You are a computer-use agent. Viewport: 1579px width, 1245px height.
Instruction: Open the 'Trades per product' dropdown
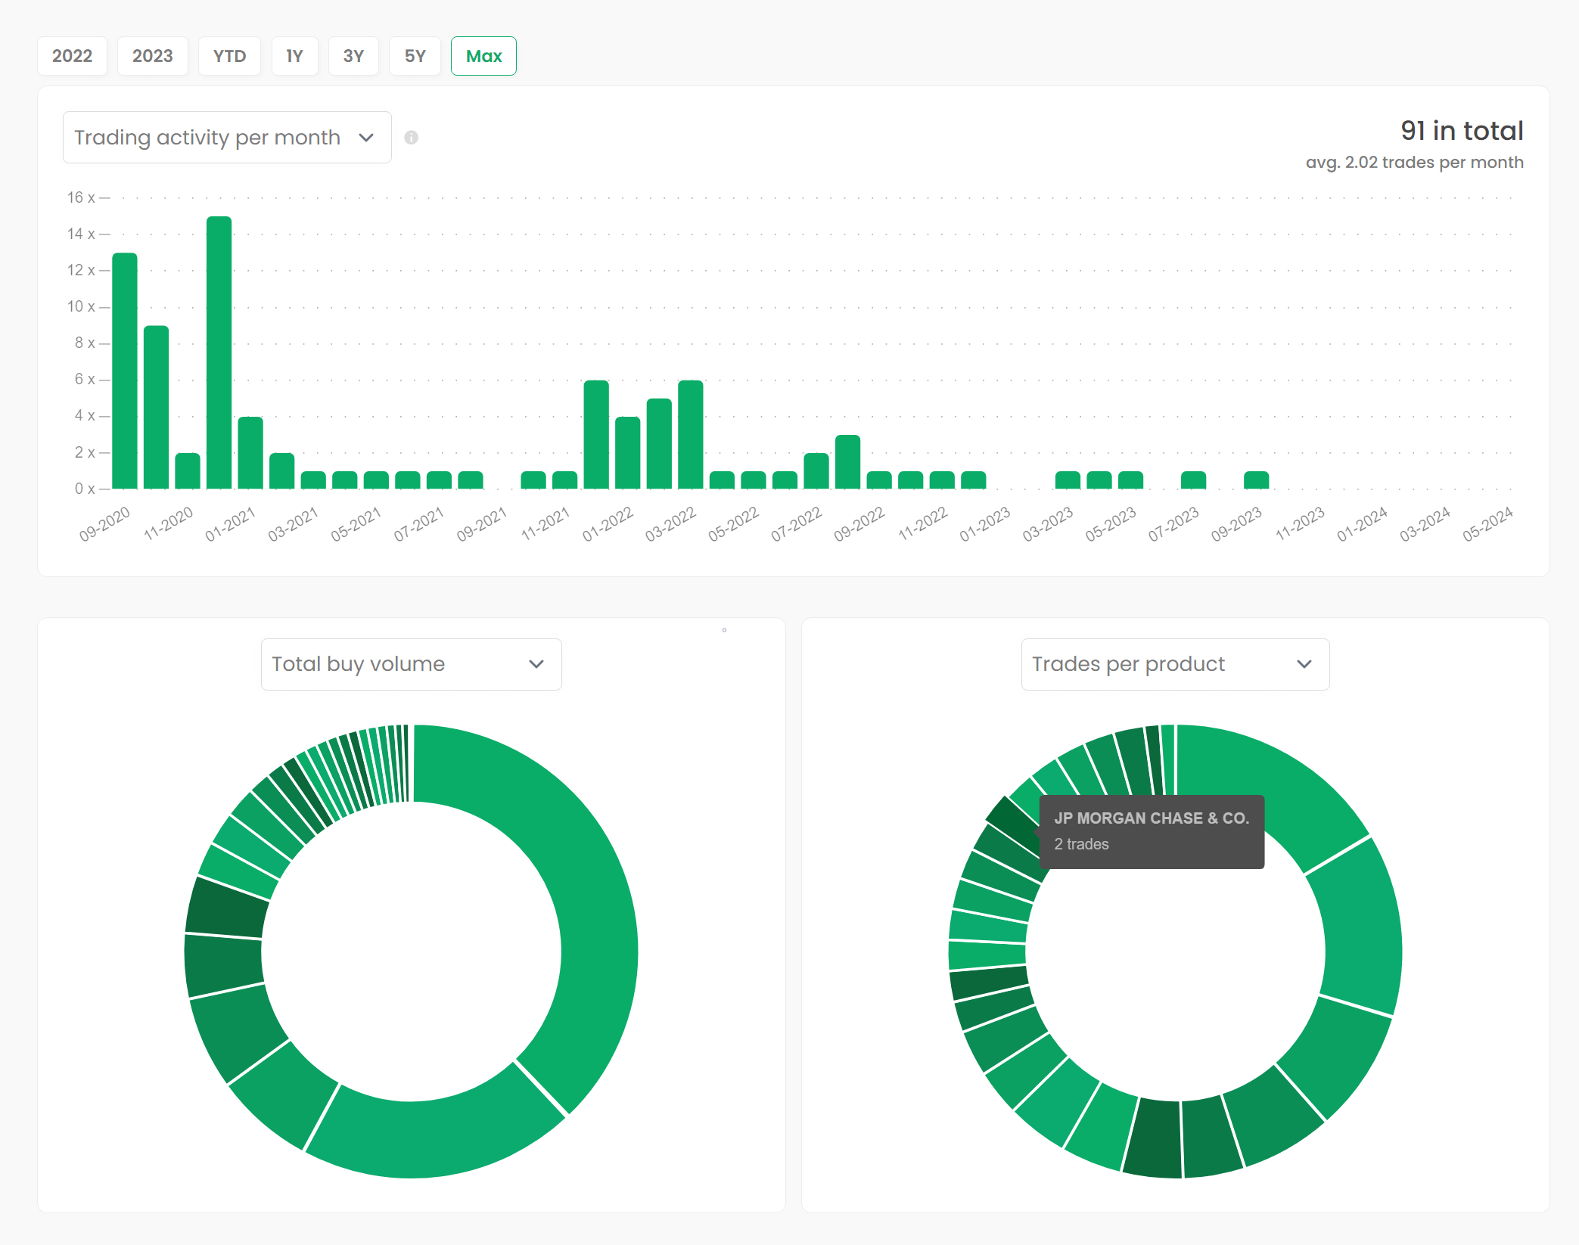tap(1174, 664)
